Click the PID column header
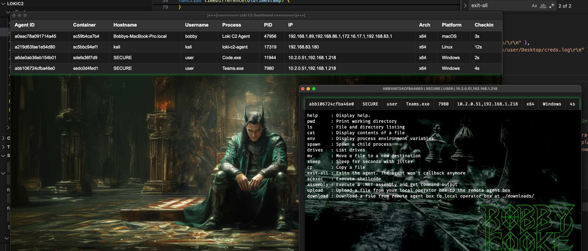The height and width of the screenshot is (251, 588). (x=268, y=25)
